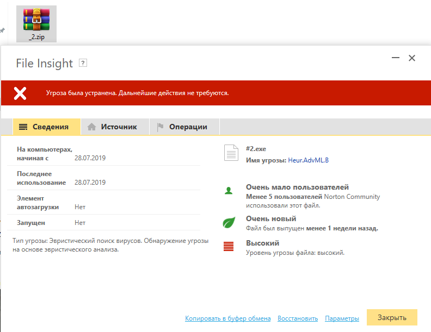Click Копировать в буфер обмена link
Viewport: 431px width, 332px height.
pos(228,318)
